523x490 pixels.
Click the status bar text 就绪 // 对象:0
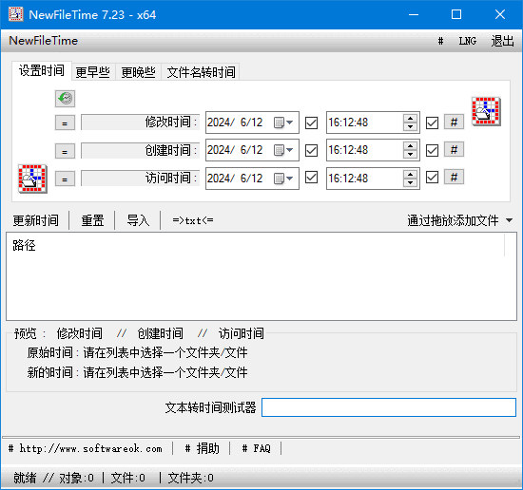pos(53,478)
